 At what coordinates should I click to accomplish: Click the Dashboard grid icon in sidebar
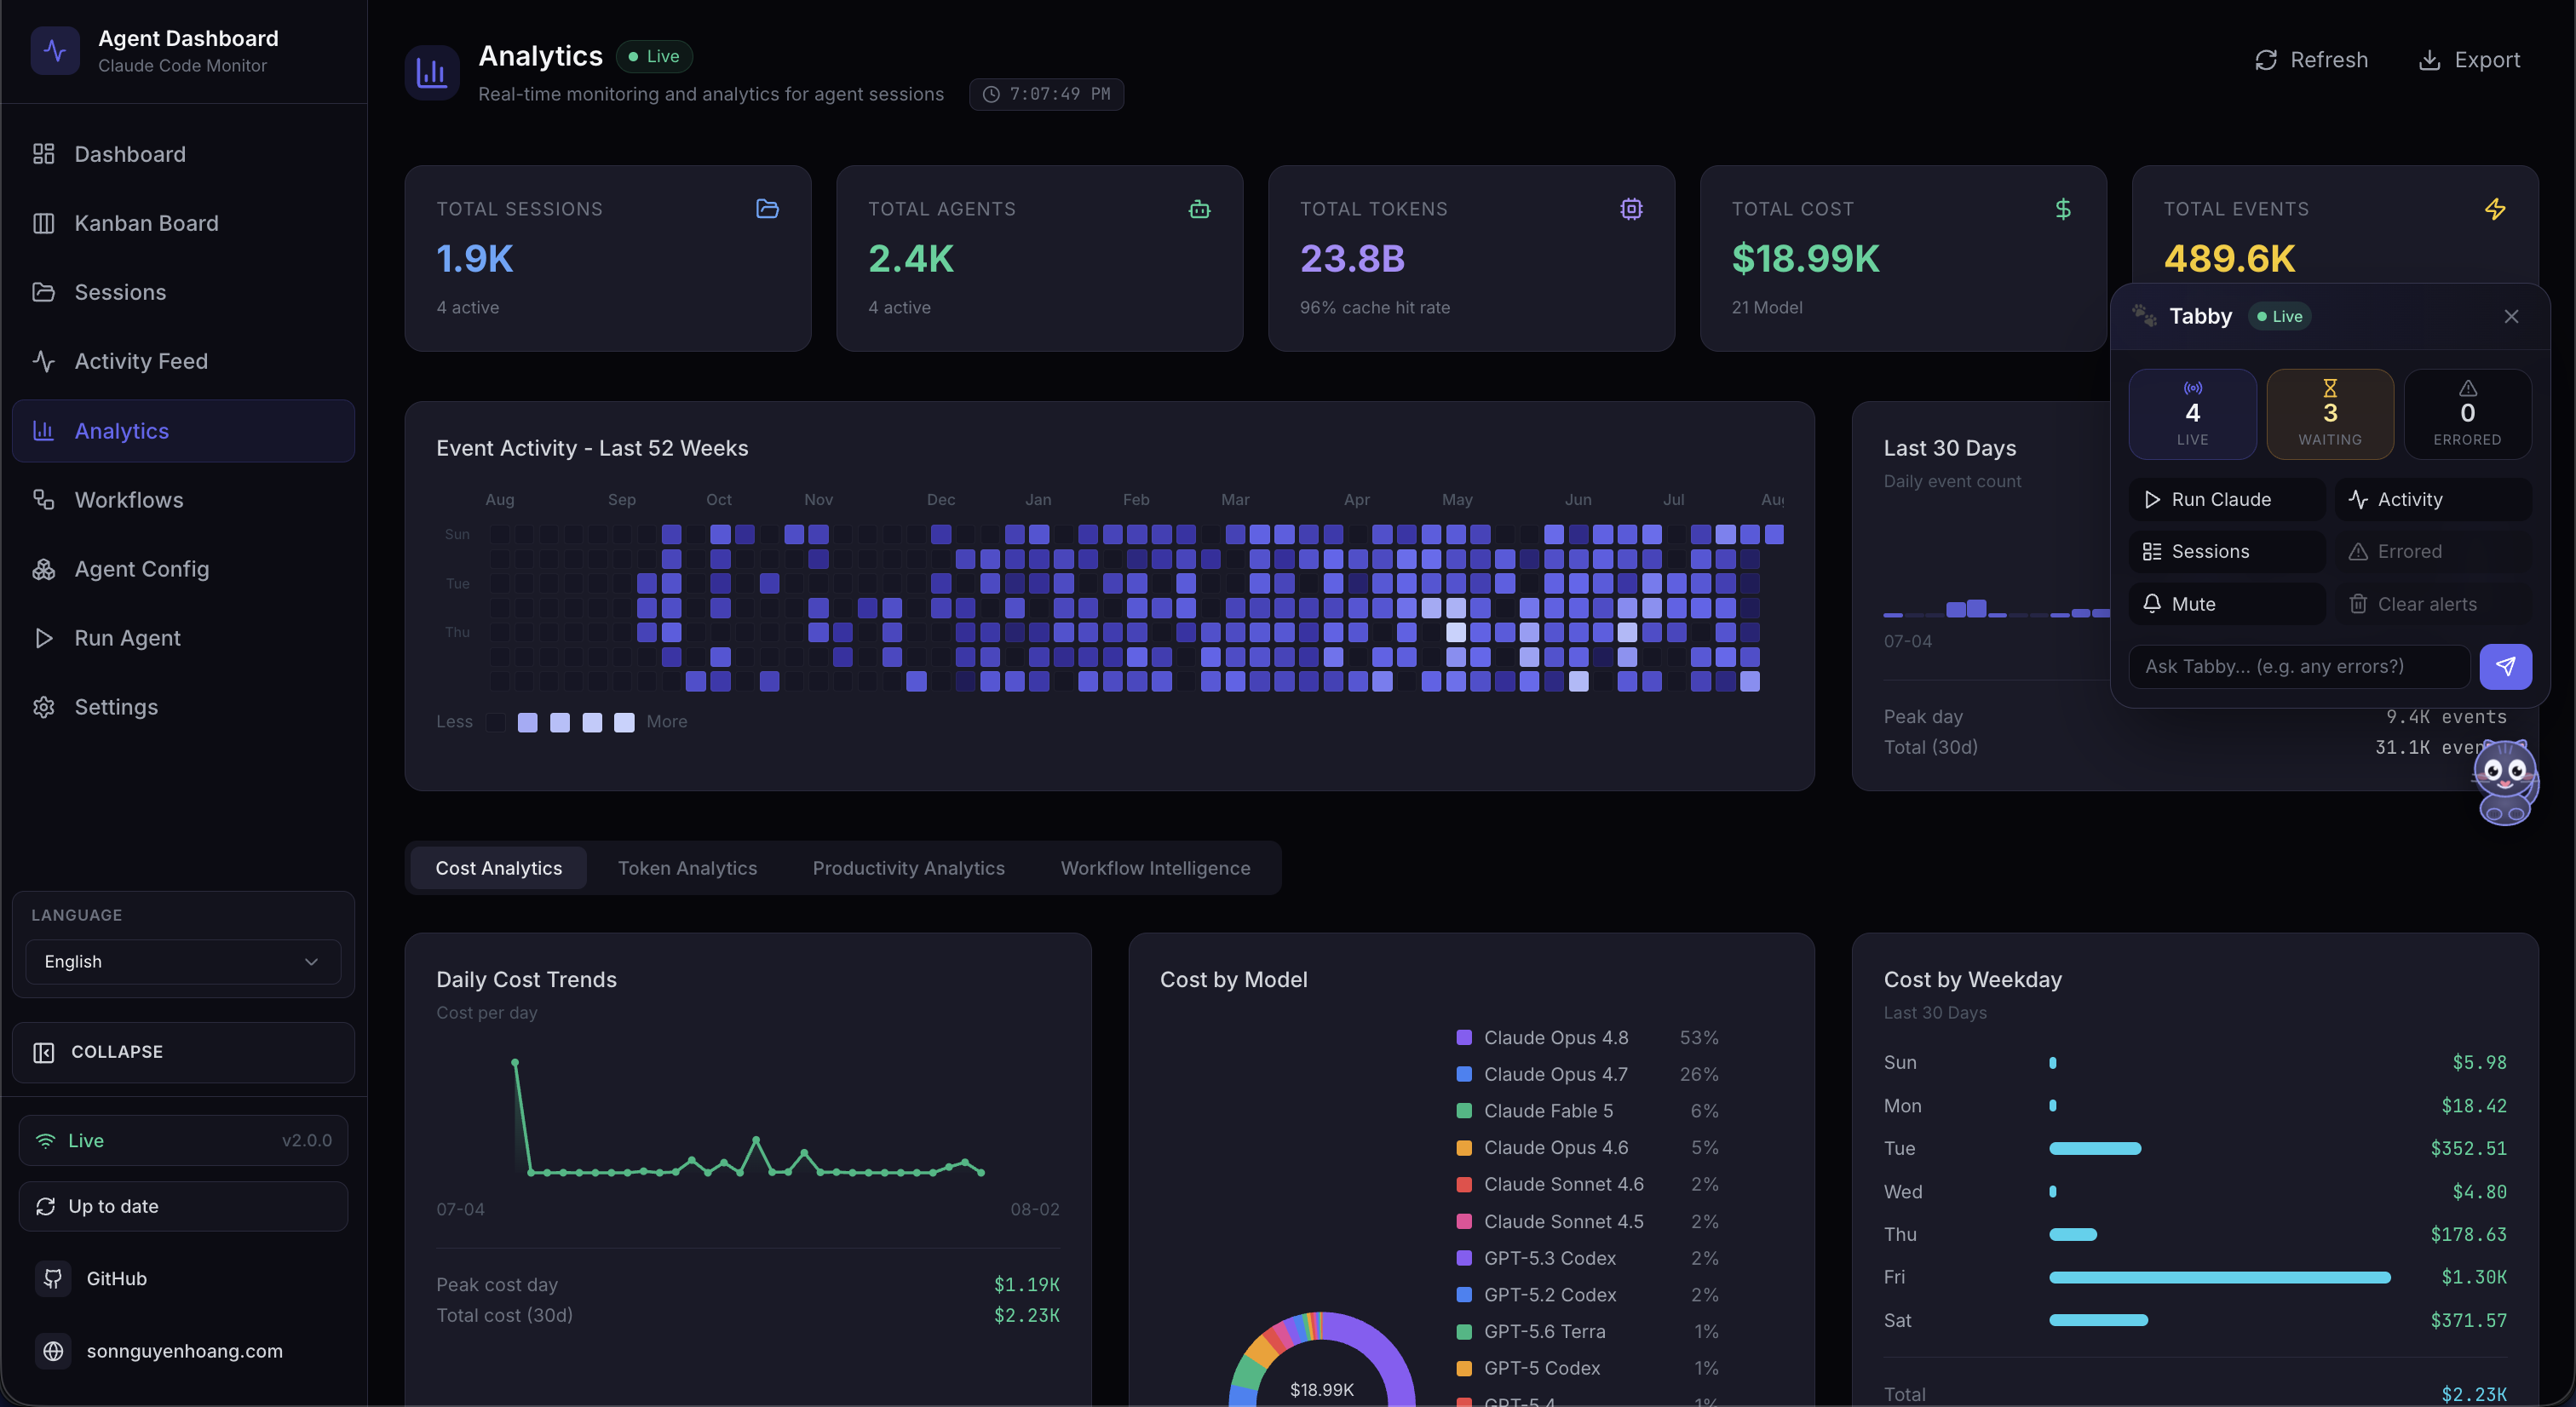coord(43,154)
